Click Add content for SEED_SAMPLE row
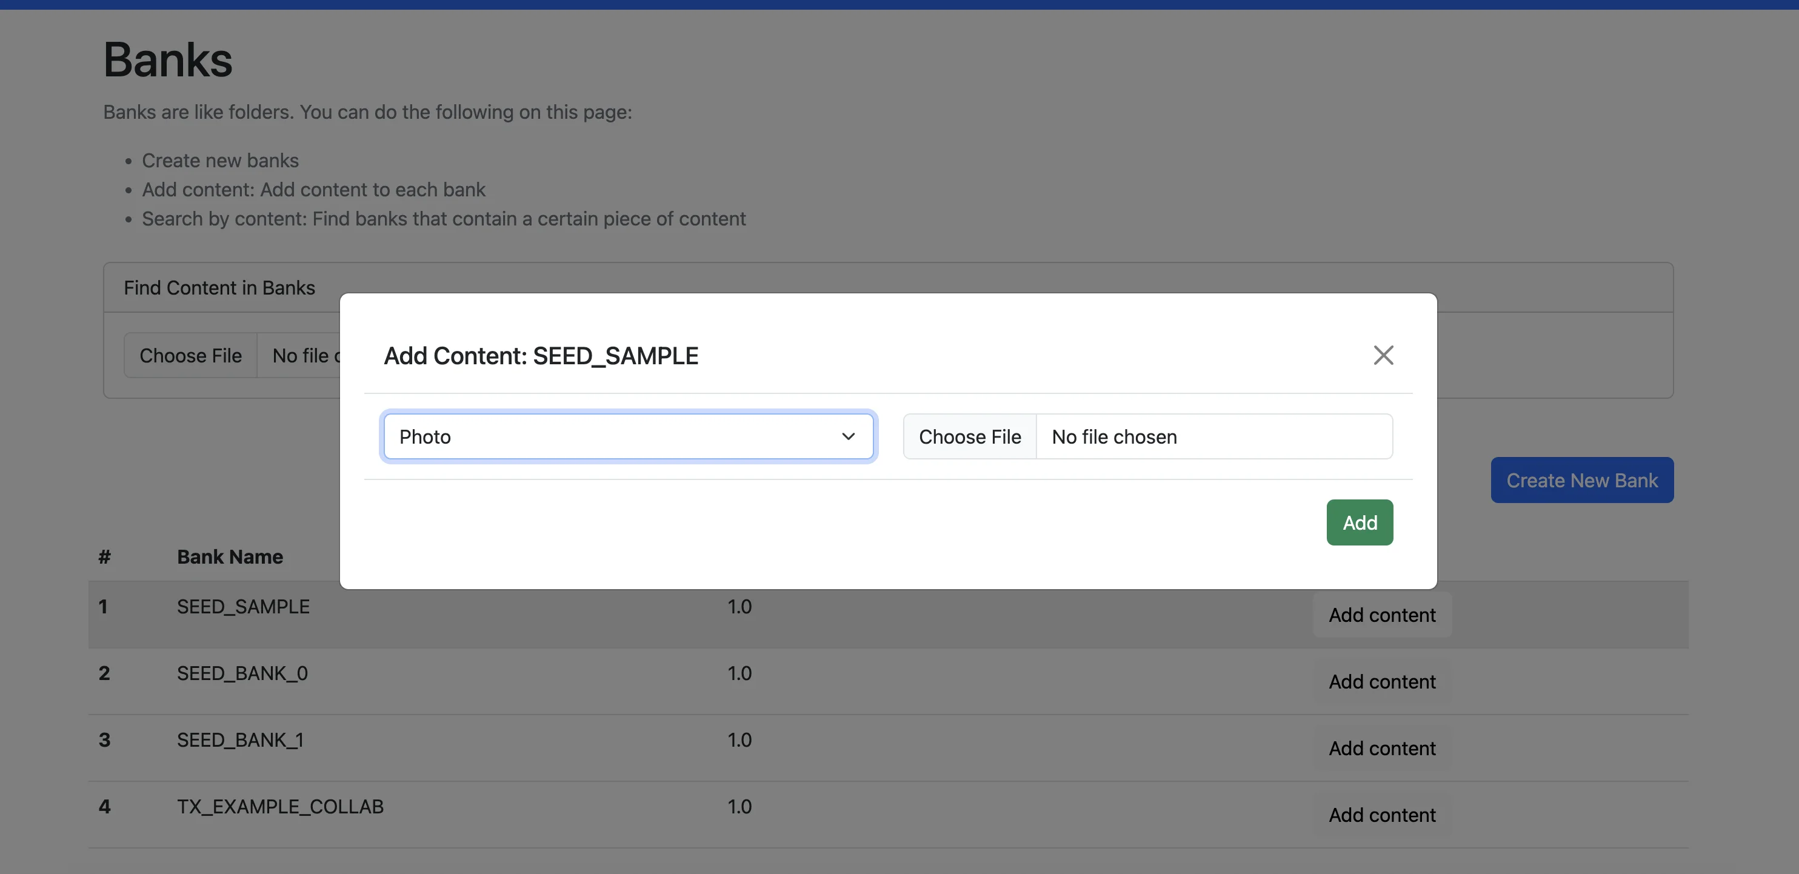The height and width of the screenshot is (874, 1799). pyautogui.click(x=1382, y=615)
